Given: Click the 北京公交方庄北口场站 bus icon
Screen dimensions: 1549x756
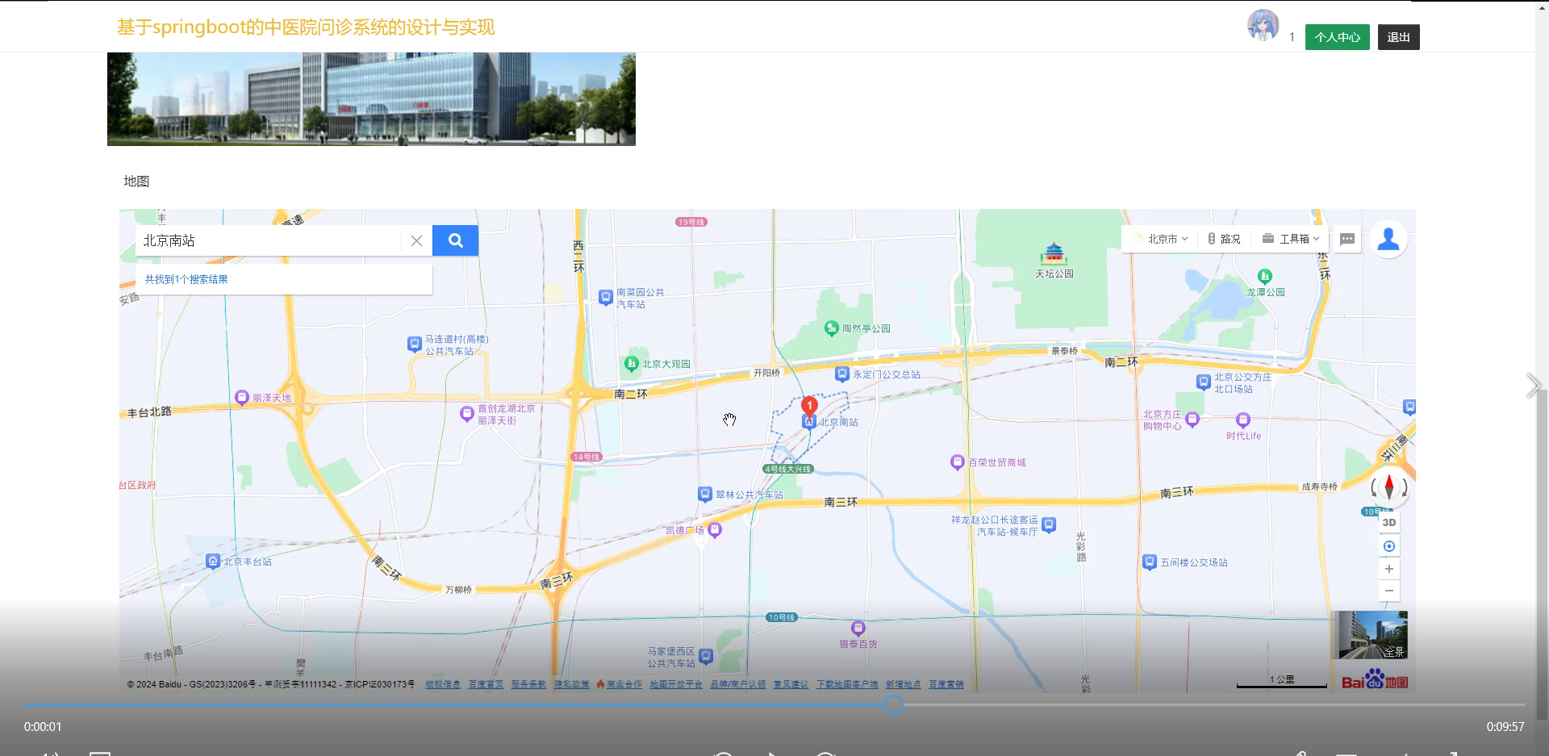Looking at the screenshot, I should 1204,382.
